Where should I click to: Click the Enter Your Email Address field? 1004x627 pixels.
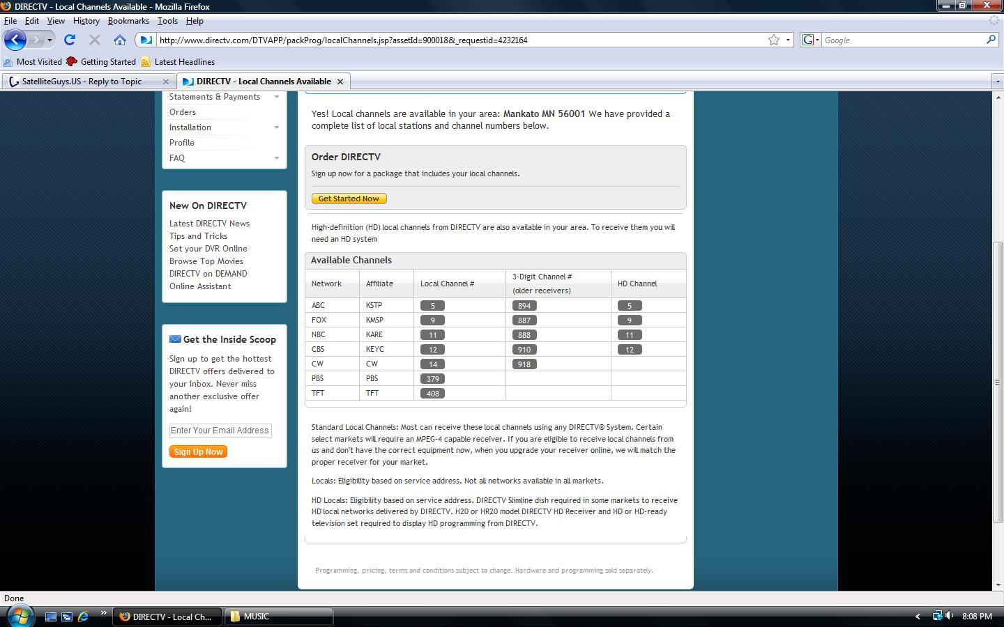(220, 431)
